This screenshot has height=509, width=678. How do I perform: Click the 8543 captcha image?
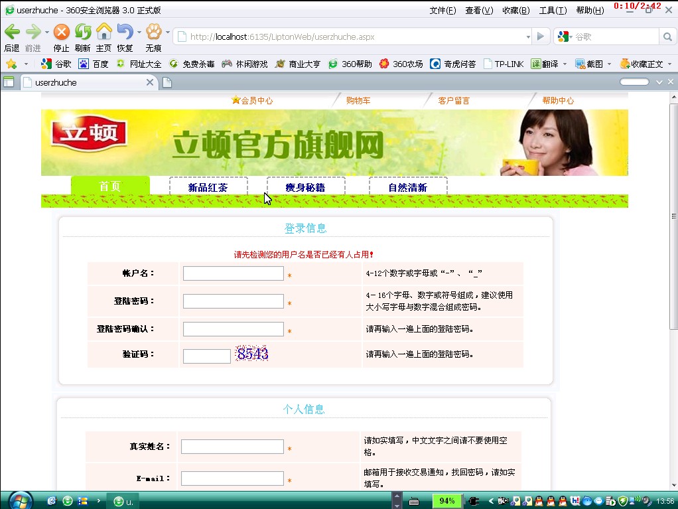[x=251, y=354]
